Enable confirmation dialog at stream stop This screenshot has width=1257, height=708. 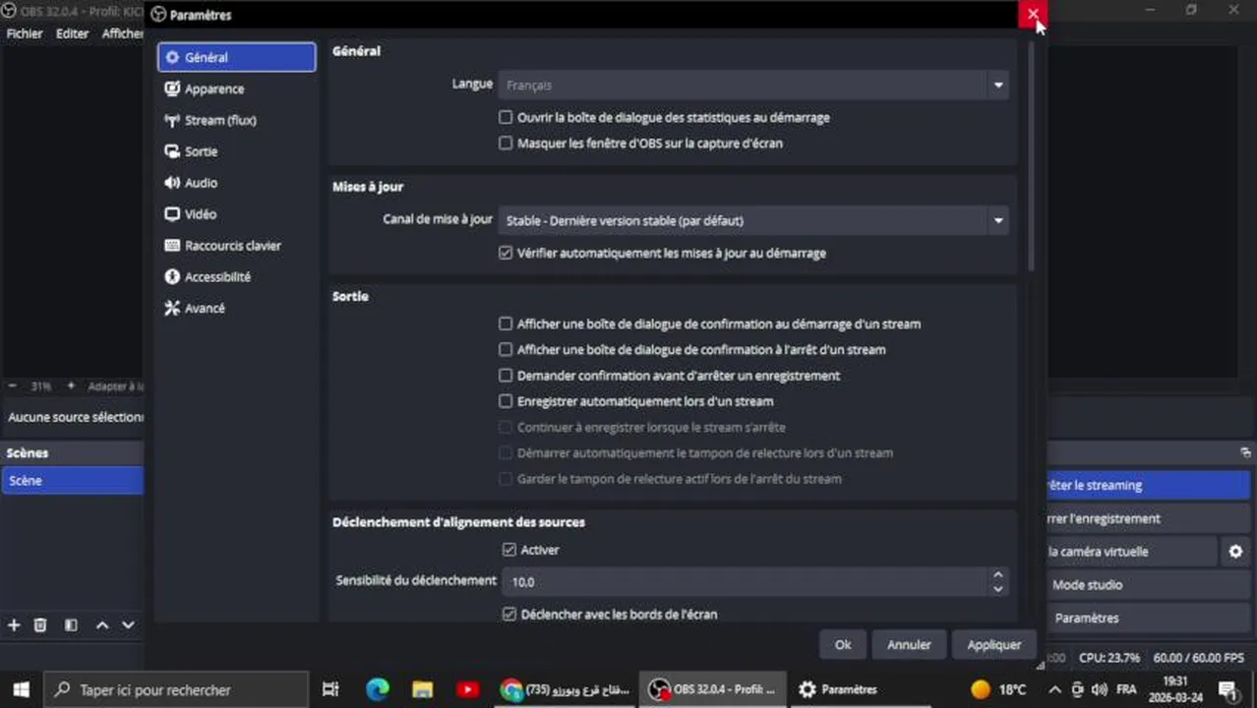(506, 349)
